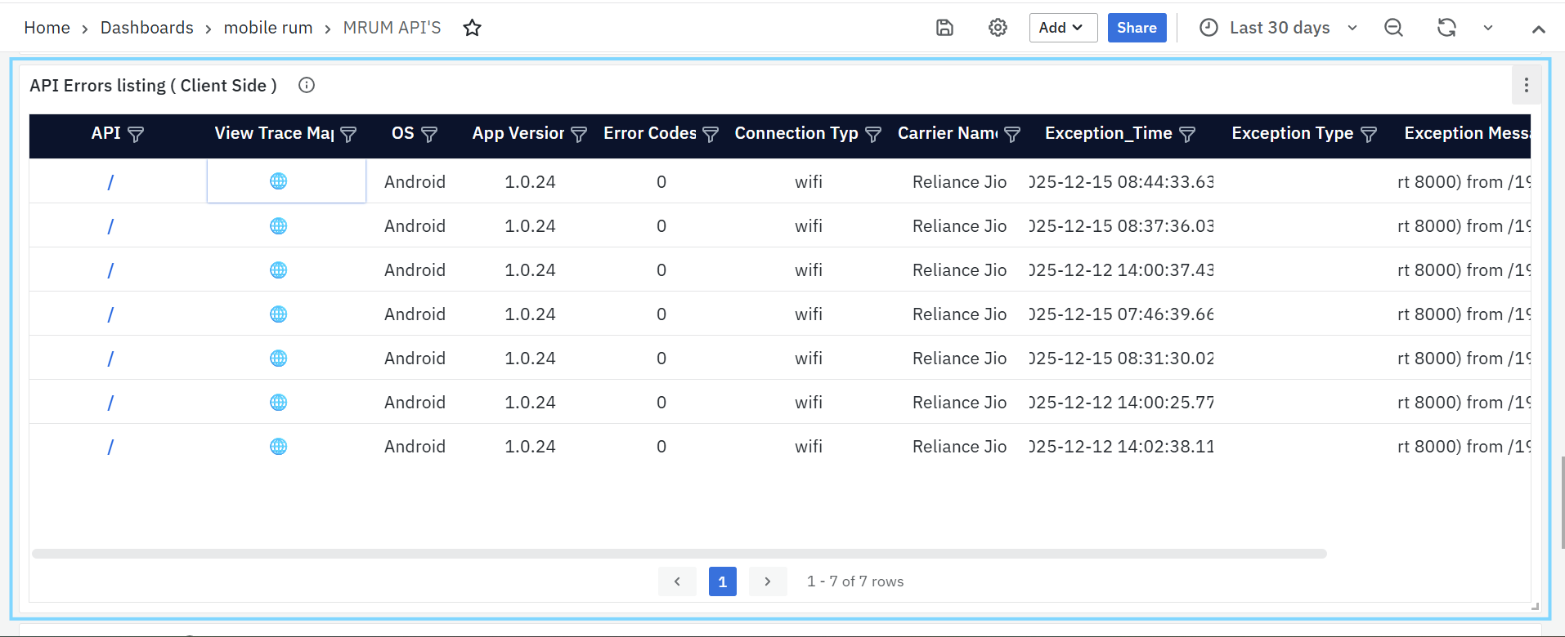Expand the refresh interval dropdown
This screenshot has height=637, width=1565.
[x=1488, y=28]
